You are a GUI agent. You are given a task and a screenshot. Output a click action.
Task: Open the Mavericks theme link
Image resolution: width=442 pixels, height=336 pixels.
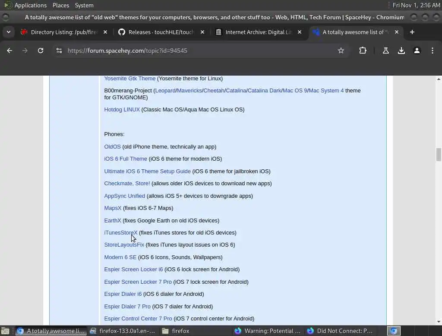coord(189,91)
